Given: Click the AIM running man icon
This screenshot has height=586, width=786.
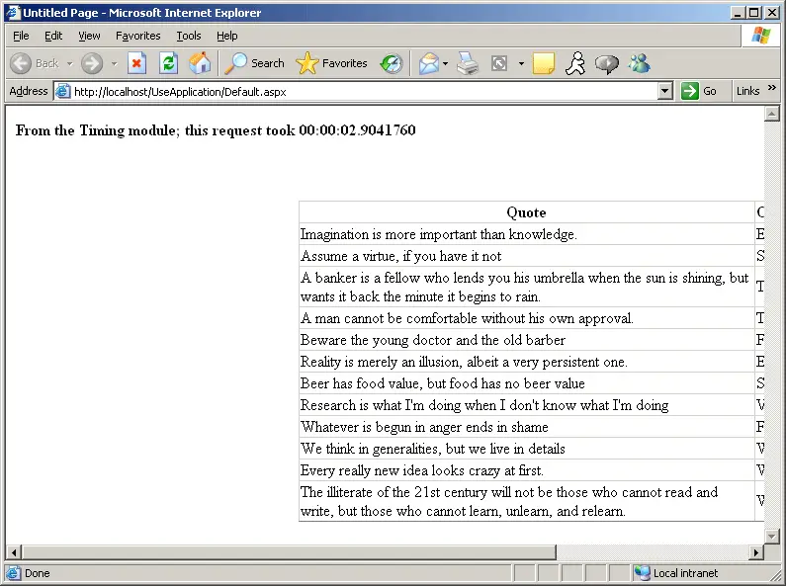Looking at the screenshot, I should (575, 63).
